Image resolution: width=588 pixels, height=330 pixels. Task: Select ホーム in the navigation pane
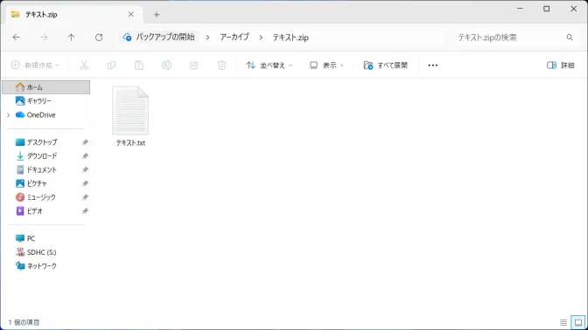(x=46, y=87)
